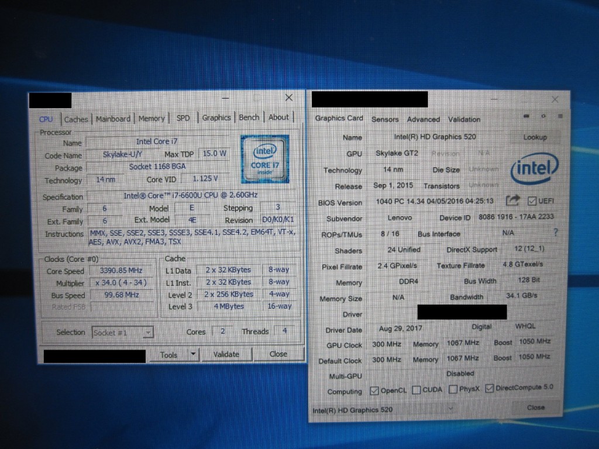Click the Subvendor value Lenovo
The image size is (599, 449).
coord(400,217)
